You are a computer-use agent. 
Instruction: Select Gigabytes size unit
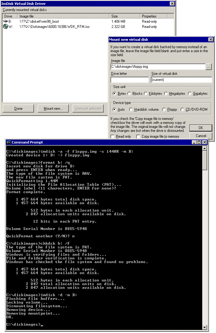[189, 94]
